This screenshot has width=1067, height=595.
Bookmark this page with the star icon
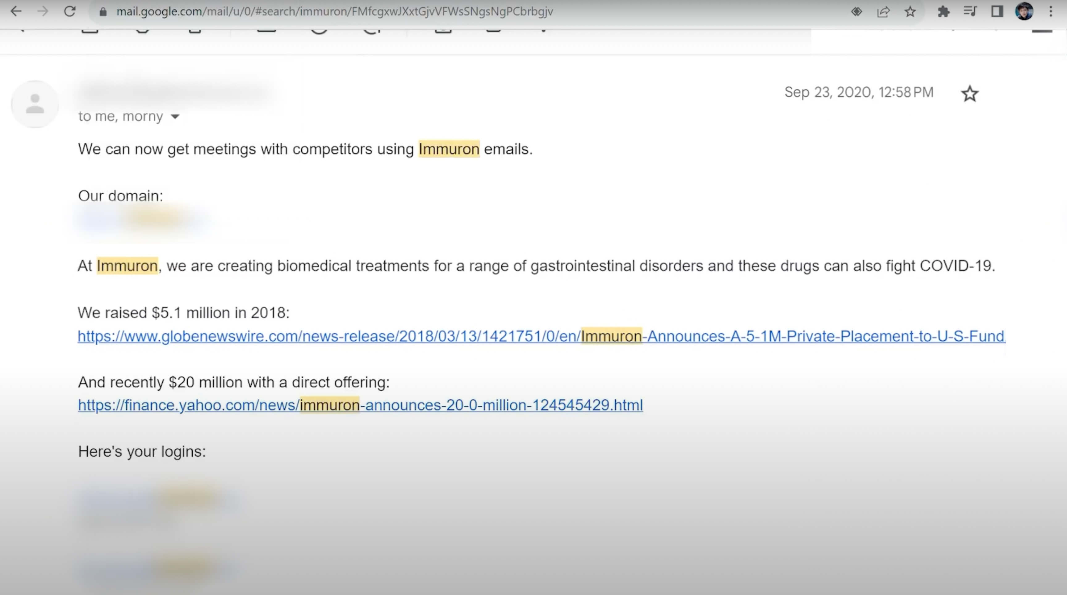tap(910, 12)
